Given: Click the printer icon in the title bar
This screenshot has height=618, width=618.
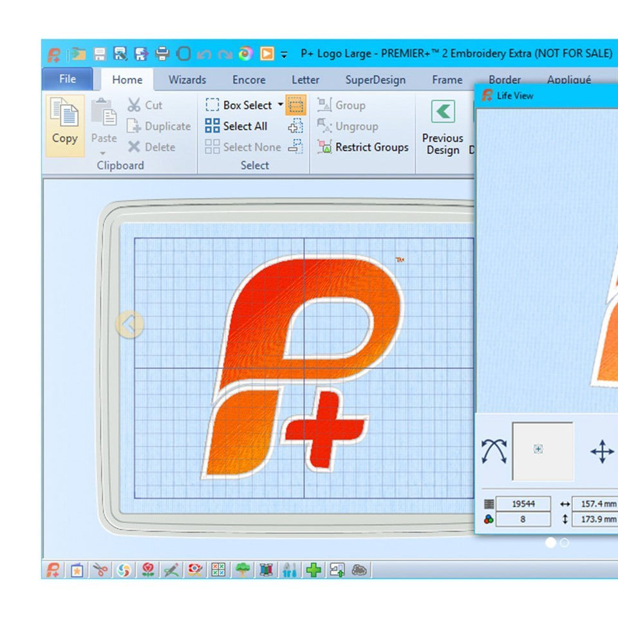Looking at the screenshot, I should 163,54.
